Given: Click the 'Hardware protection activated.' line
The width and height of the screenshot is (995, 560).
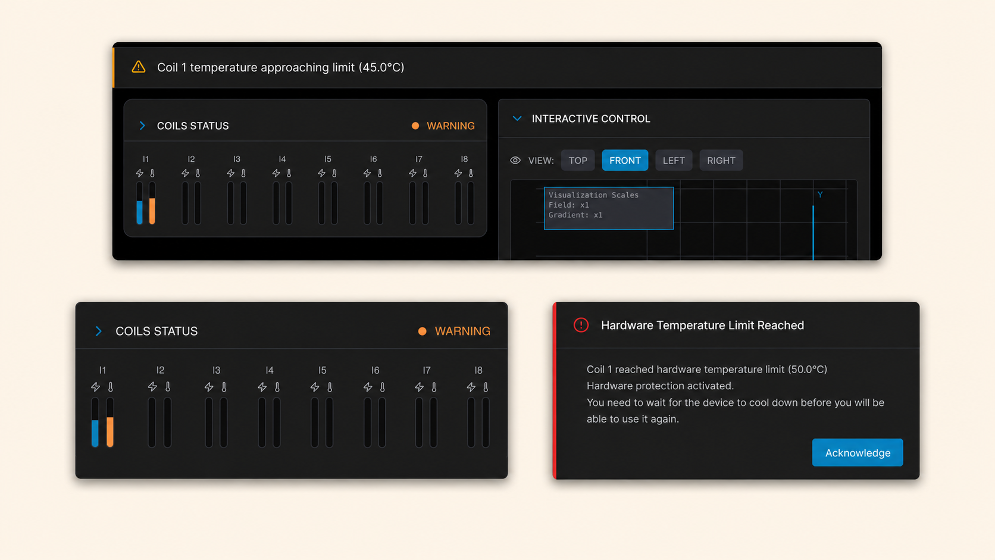Looking at the screenshot, I should pos(661,386).
